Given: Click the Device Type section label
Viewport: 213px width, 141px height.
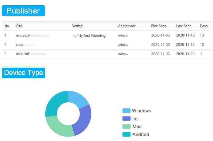Looking at the screenshot, I should 23,73.
